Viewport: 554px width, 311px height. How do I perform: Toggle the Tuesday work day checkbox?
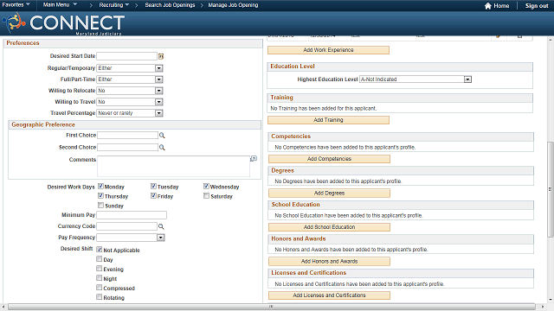coord(153,187)
